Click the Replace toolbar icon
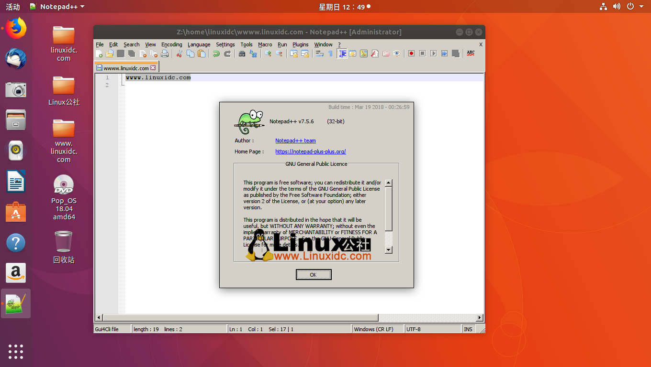Screen dimensions: 651x367 253,54
